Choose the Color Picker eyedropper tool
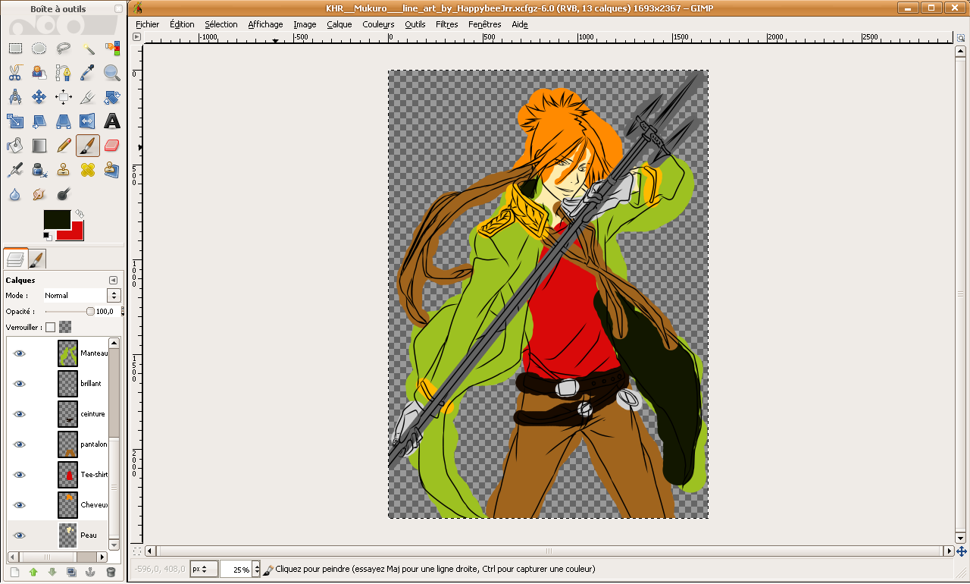Screen dimensions: 970x584 88,73
